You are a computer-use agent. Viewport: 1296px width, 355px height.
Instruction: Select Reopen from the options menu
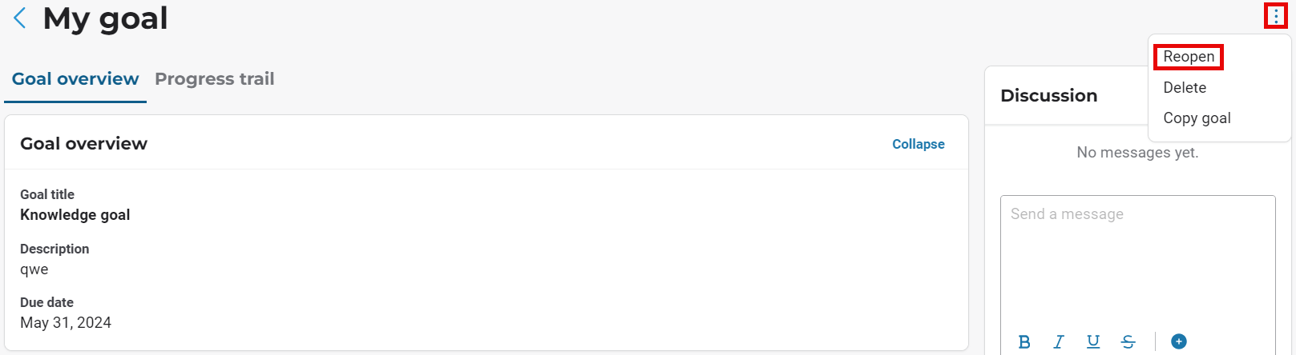(x=1189, y=57)
